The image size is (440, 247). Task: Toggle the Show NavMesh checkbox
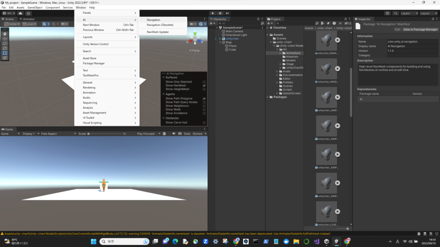[x=204, y=85]
